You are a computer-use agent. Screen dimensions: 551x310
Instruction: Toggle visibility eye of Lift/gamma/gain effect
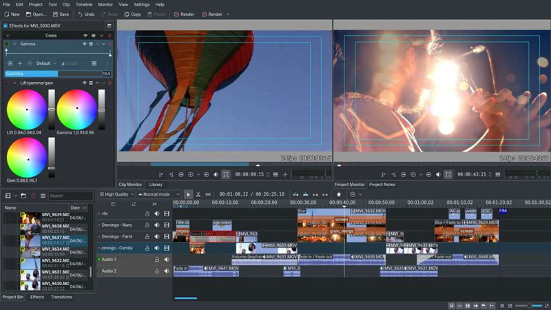[x=85, y=83]
